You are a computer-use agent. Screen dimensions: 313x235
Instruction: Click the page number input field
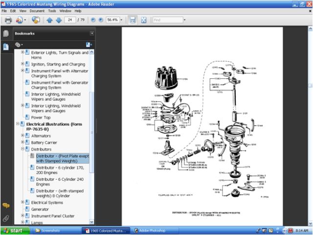point(70,21)
